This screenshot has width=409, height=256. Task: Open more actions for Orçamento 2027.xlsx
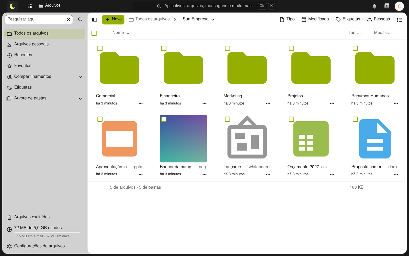point(332,174)
